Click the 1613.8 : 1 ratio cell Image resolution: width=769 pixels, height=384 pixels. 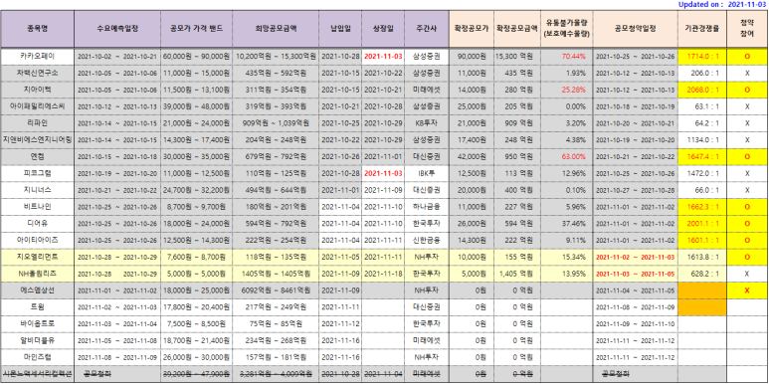coord(701,257)
